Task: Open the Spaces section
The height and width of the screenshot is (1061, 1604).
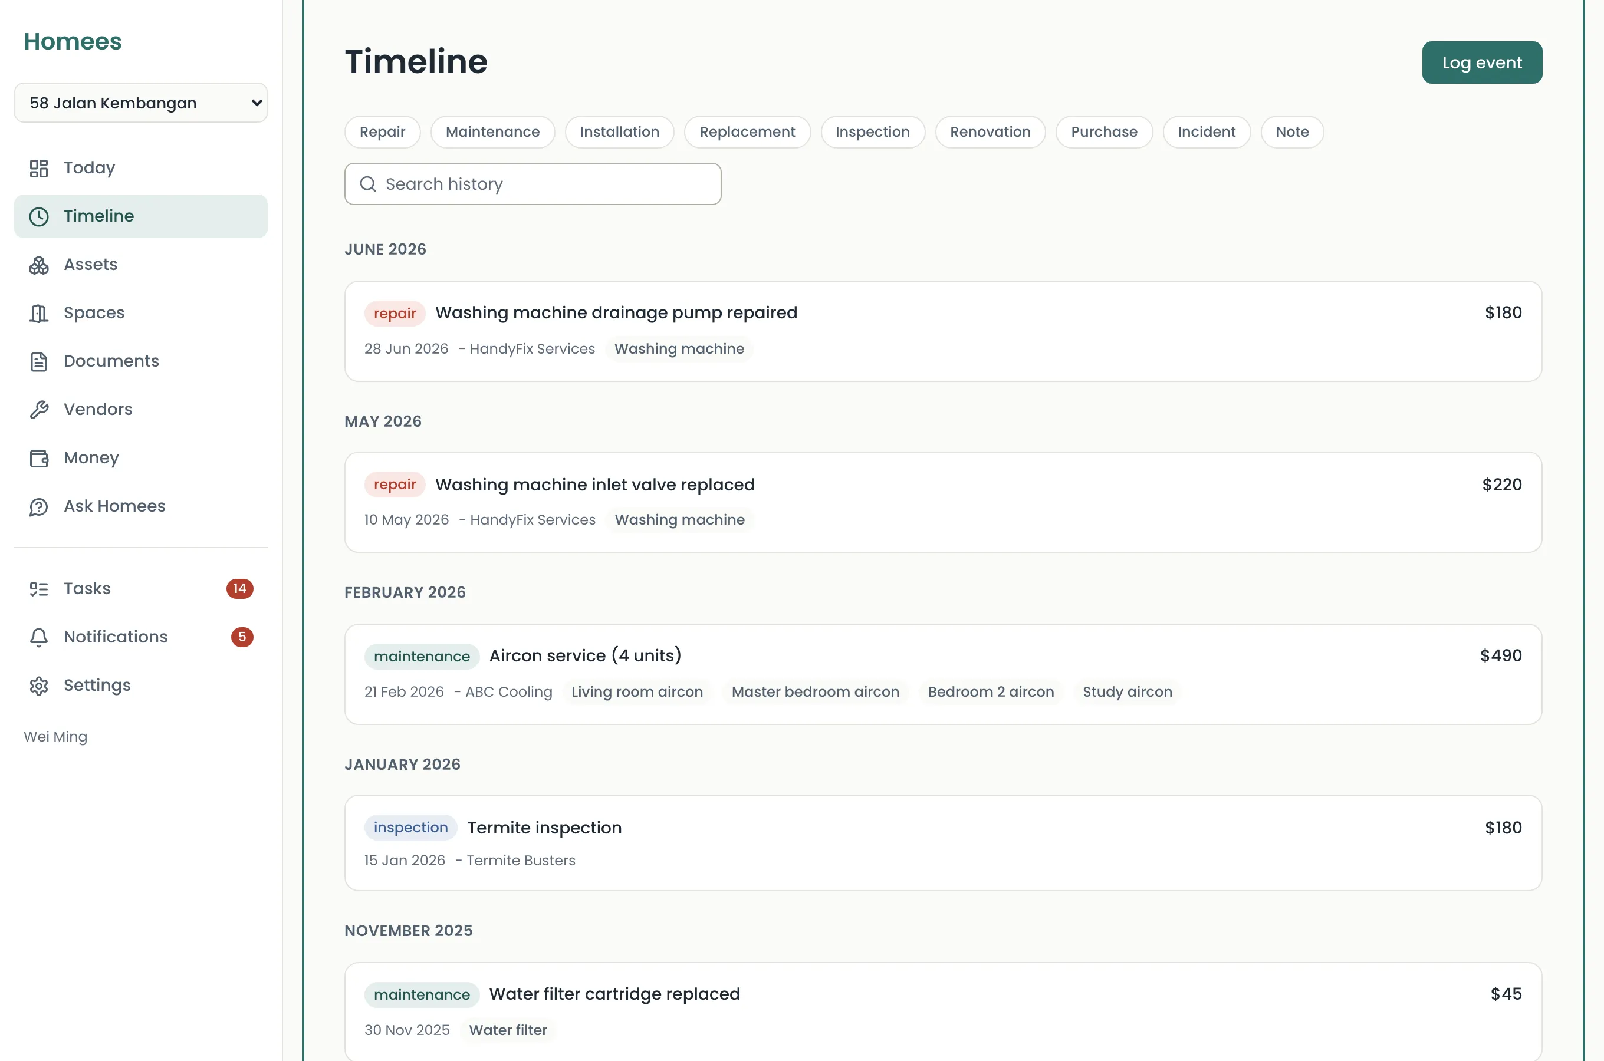Action: [x=141, y=314]
